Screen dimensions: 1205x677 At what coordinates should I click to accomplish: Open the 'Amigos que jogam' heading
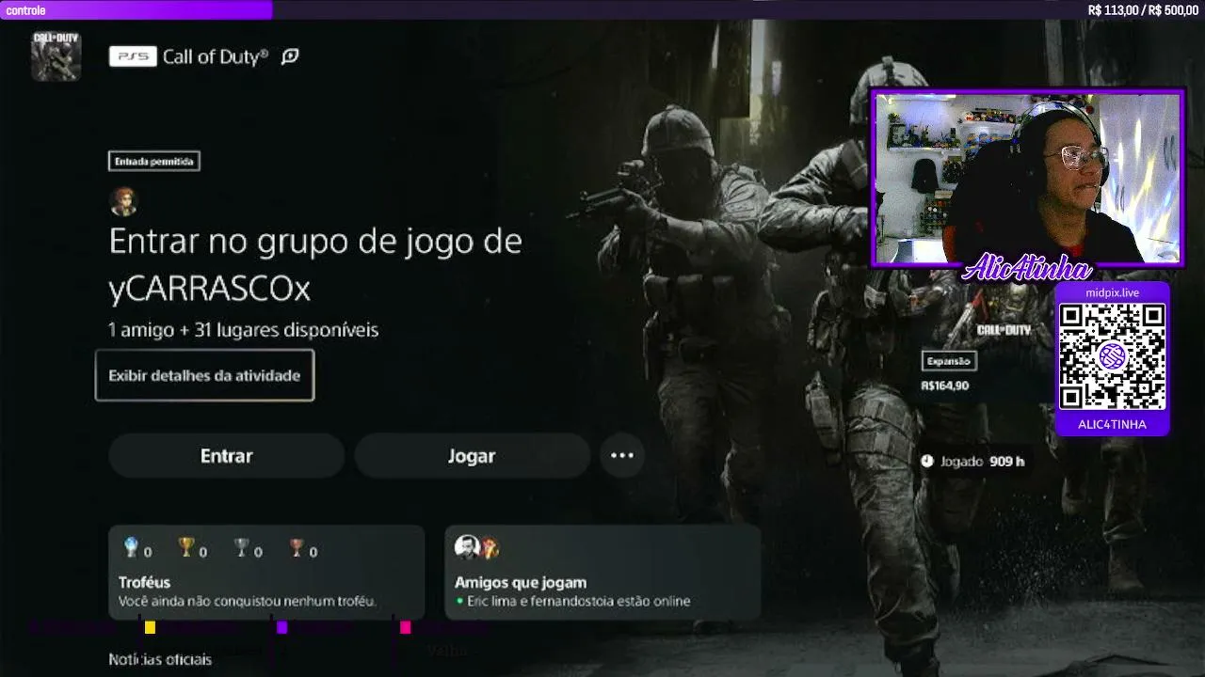click(x=521, y=582)
